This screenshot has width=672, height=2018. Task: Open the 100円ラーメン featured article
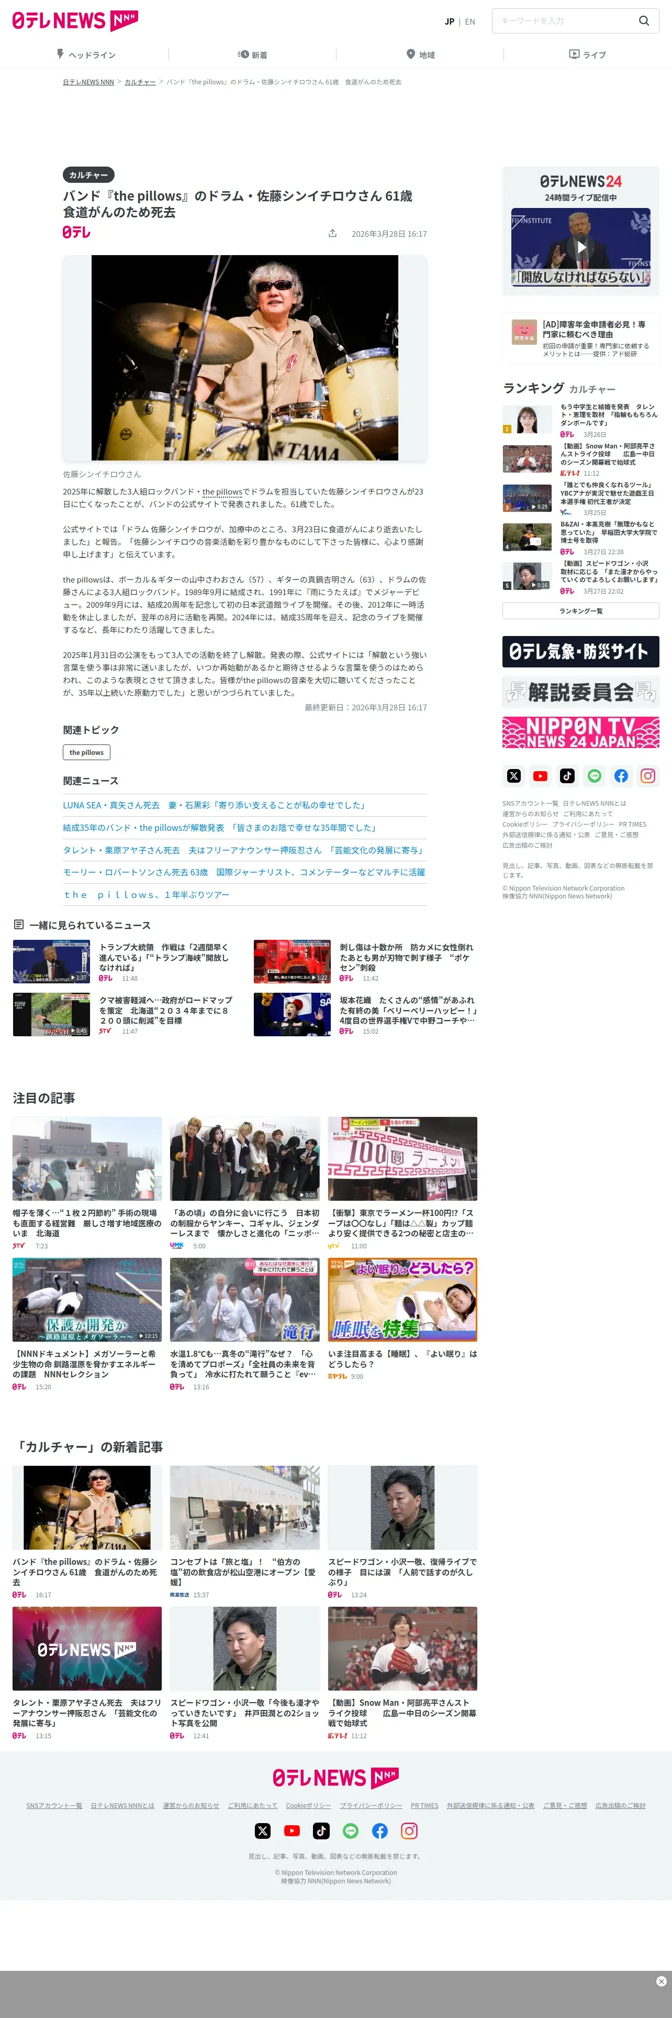pos(402,1183)
